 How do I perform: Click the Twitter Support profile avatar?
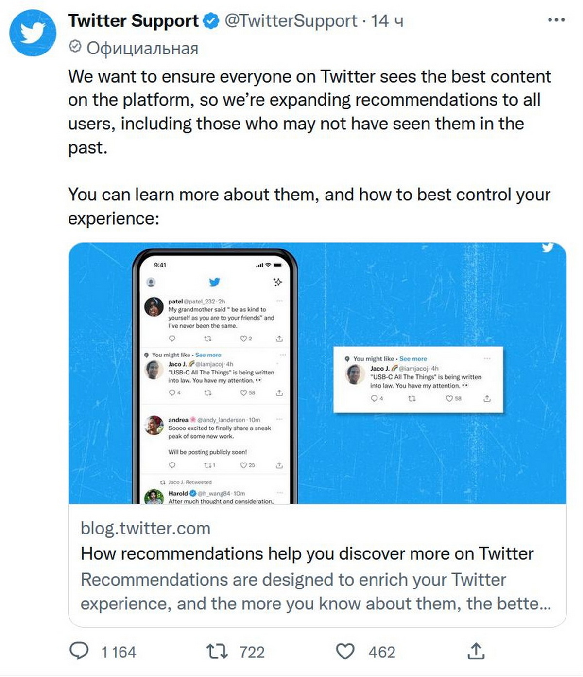[33, 33]
